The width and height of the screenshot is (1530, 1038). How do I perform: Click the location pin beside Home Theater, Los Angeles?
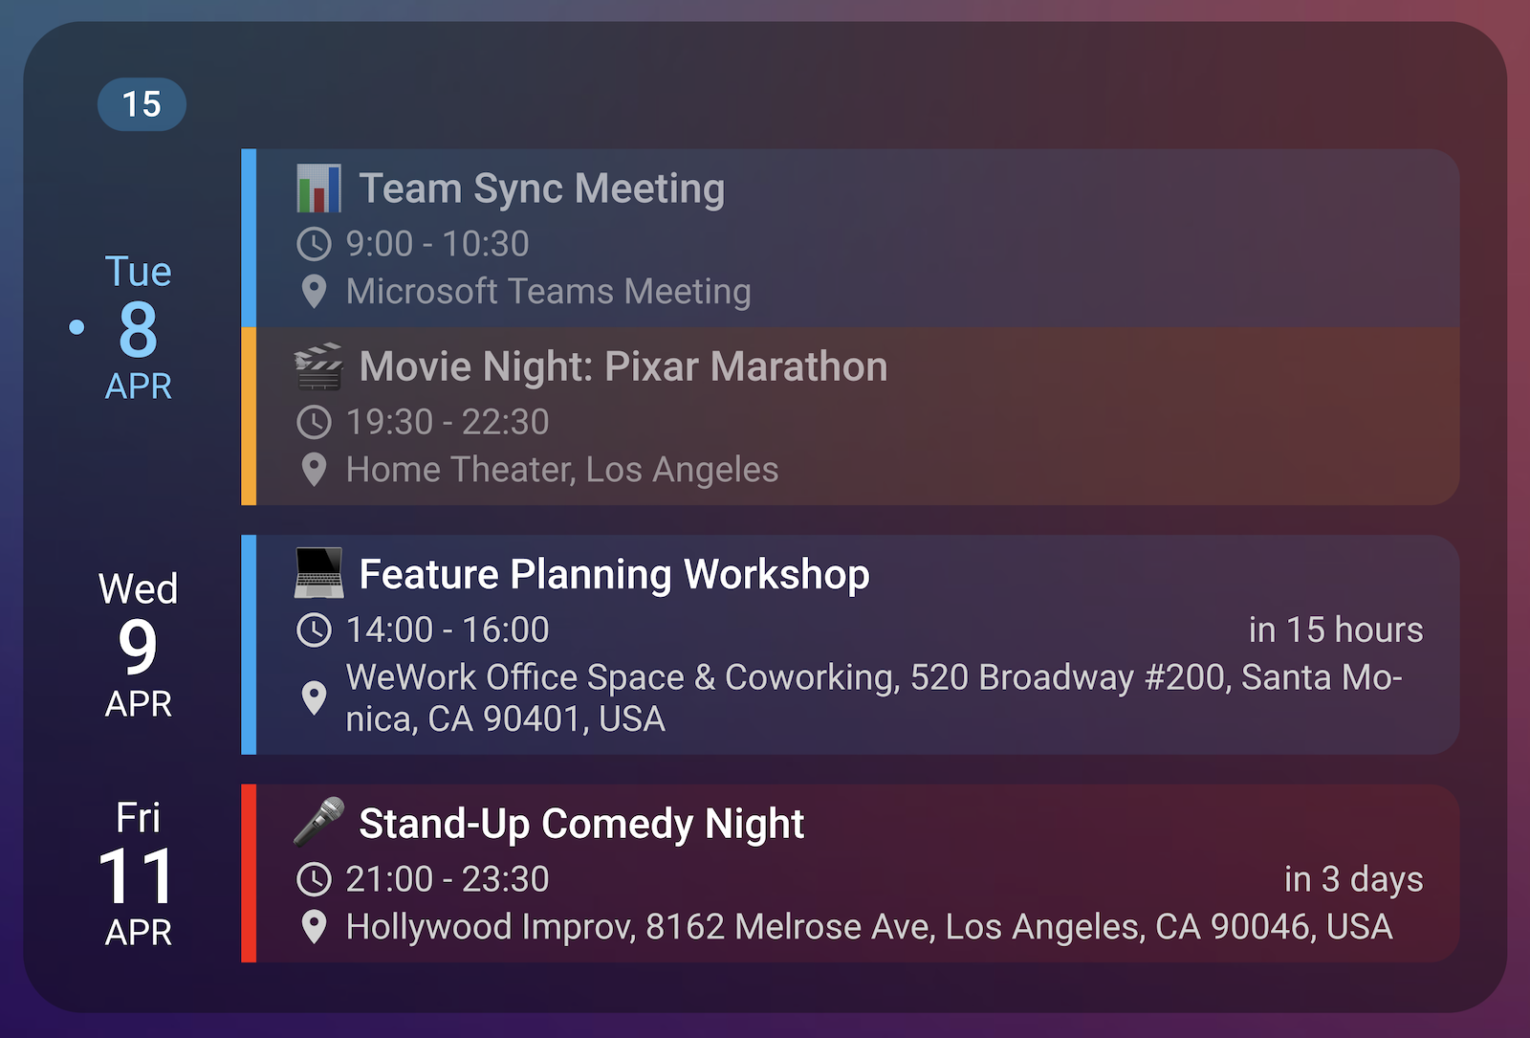(x=314, y=470)
